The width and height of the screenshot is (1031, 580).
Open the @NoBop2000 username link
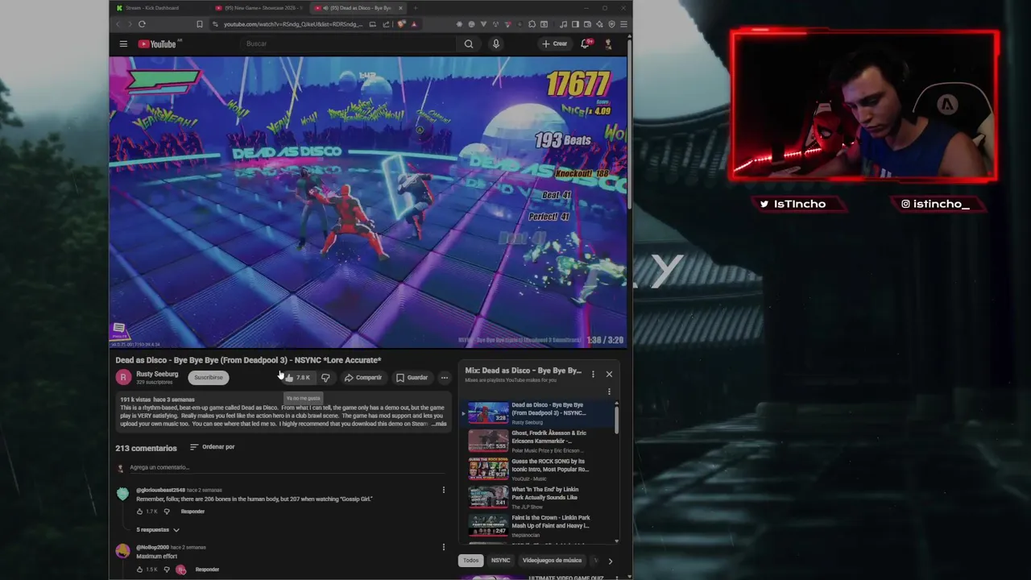click(x=152, y=547)
